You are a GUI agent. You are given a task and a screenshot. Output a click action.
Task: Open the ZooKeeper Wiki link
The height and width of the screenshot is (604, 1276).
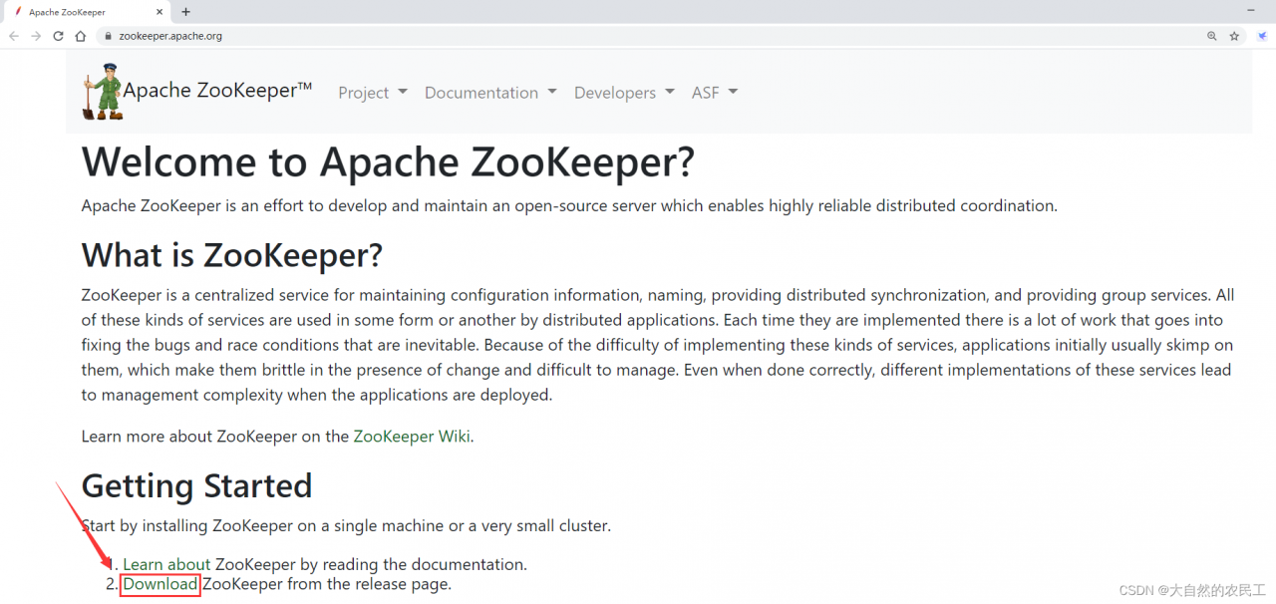click(x=412, y=437)
